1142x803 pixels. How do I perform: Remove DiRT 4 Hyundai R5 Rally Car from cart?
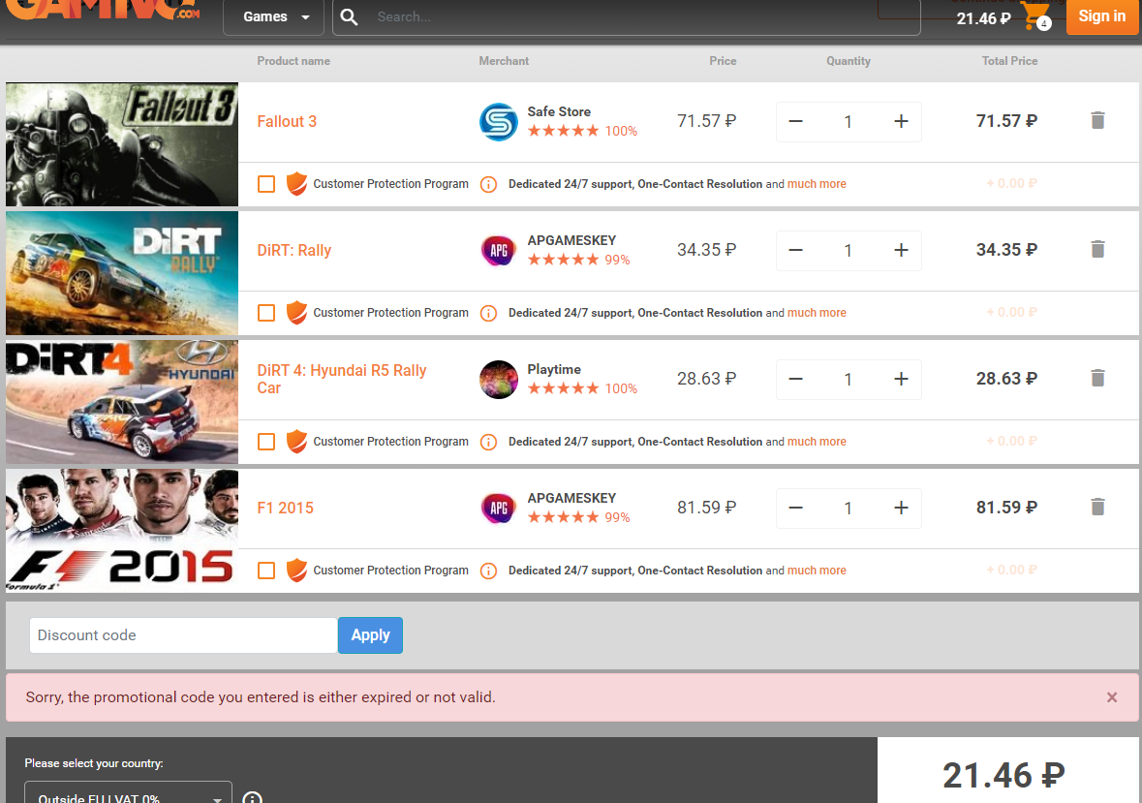(x=1097, y=378)
